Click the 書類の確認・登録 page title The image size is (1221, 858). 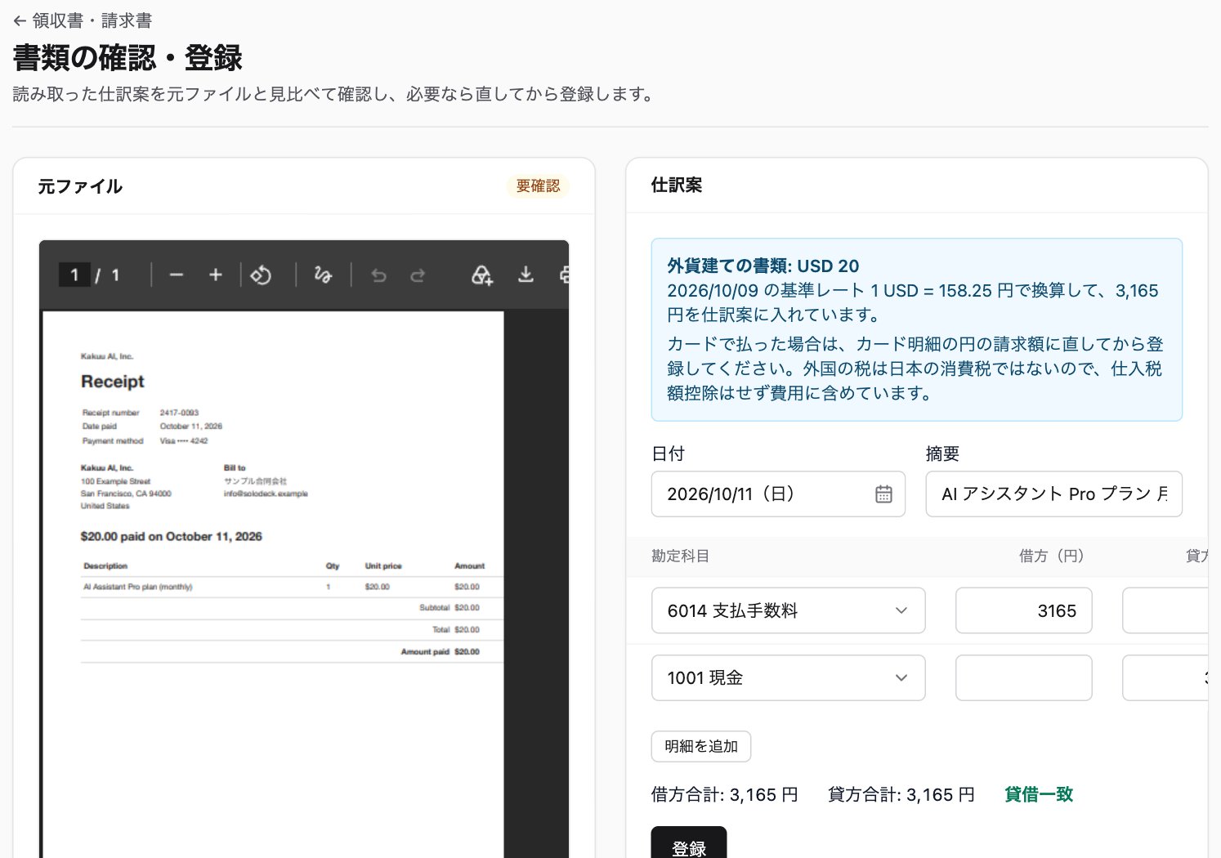127,58
